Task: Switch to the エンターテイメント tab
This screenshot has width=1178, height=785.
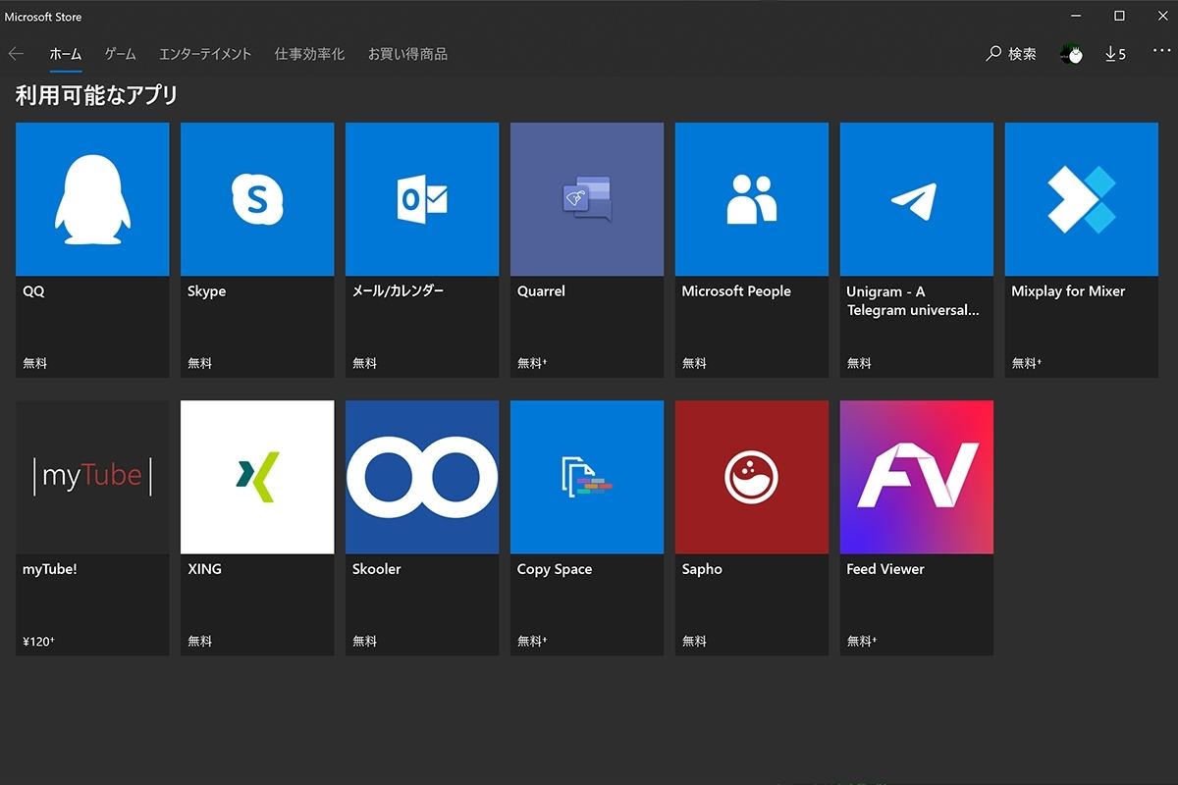Action: click(x=205, y=54)
